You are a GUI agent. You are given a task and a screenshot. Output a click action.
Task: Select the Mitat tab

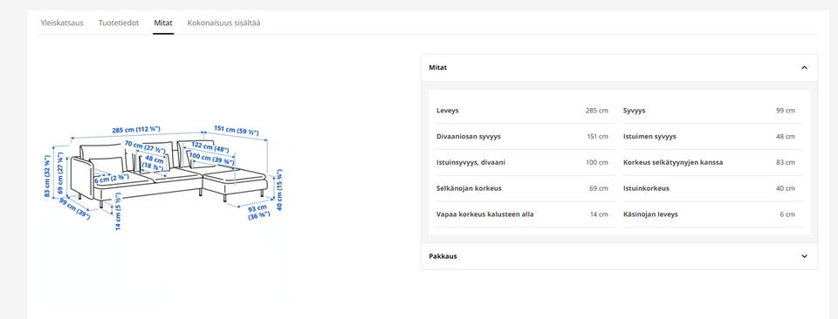tap(163, 23)
